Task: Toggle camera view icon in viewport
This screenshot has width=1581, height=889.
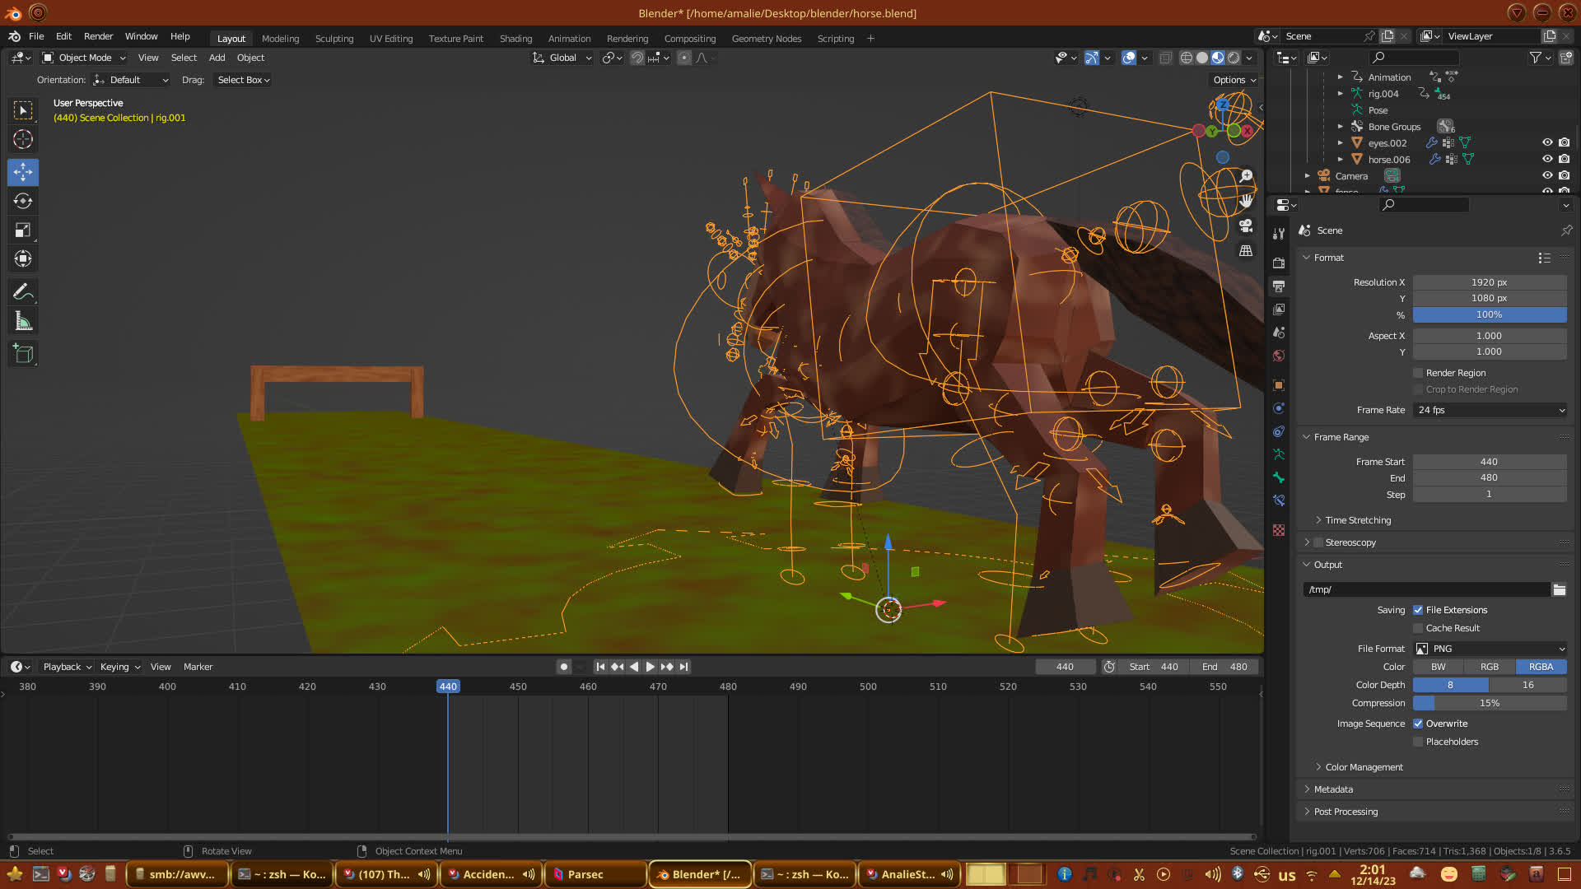Action: click(x=1246, y=226)
